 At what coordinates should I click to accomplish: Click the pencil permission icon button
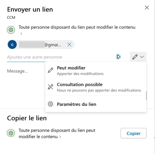pyautogui.click(x=135, y=57)
